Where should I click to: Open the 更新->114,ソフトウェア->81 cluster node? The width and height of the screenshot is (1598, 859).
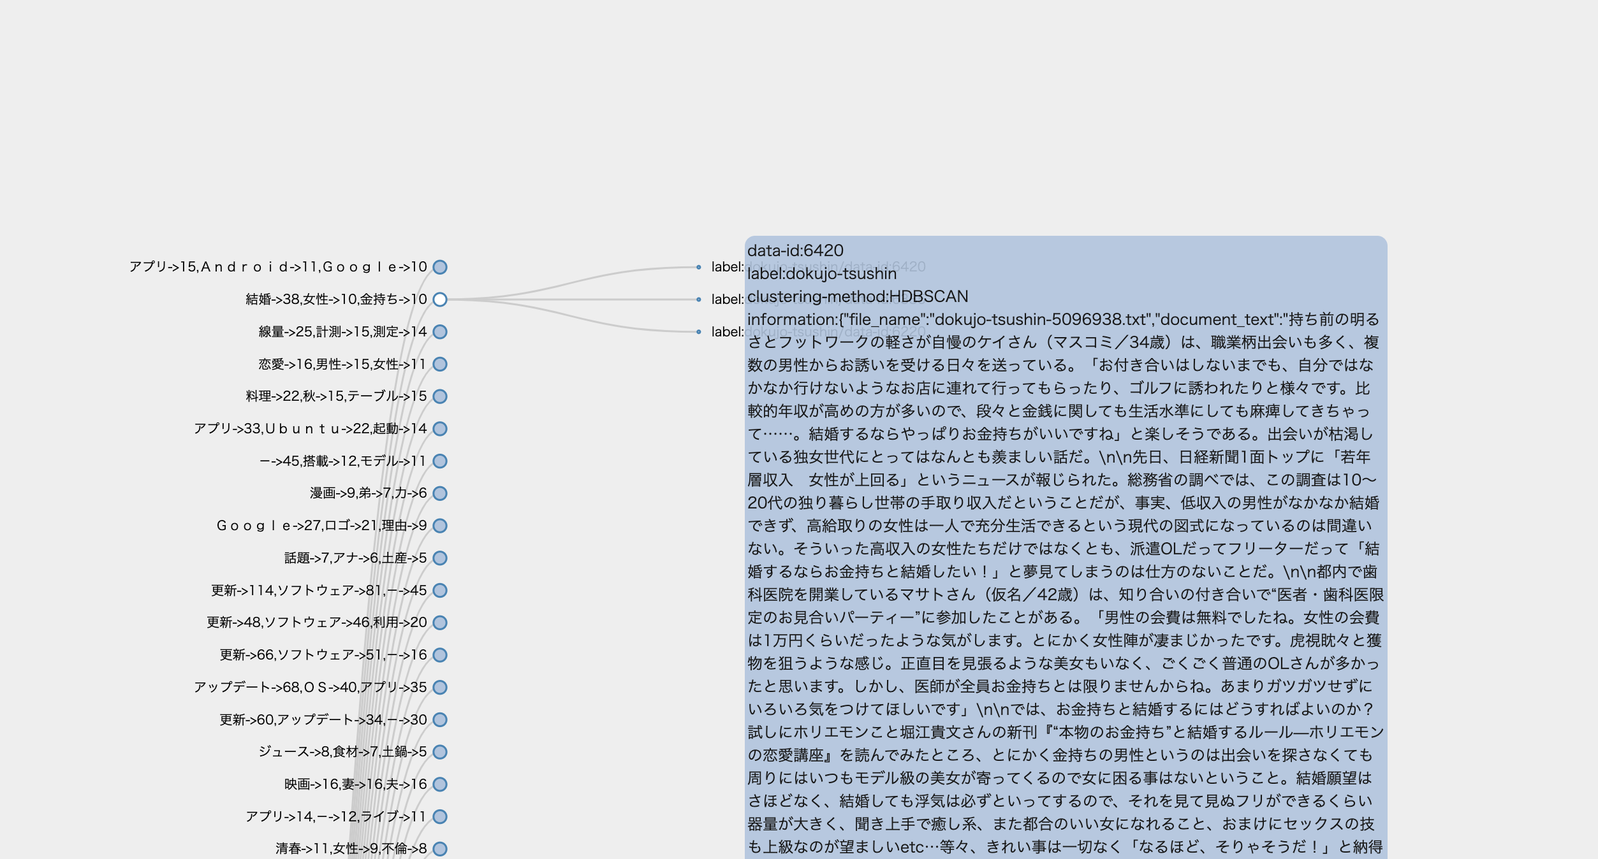point(440,591)
